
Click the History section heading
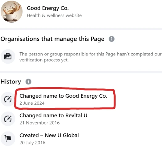(x=11, y=82)
